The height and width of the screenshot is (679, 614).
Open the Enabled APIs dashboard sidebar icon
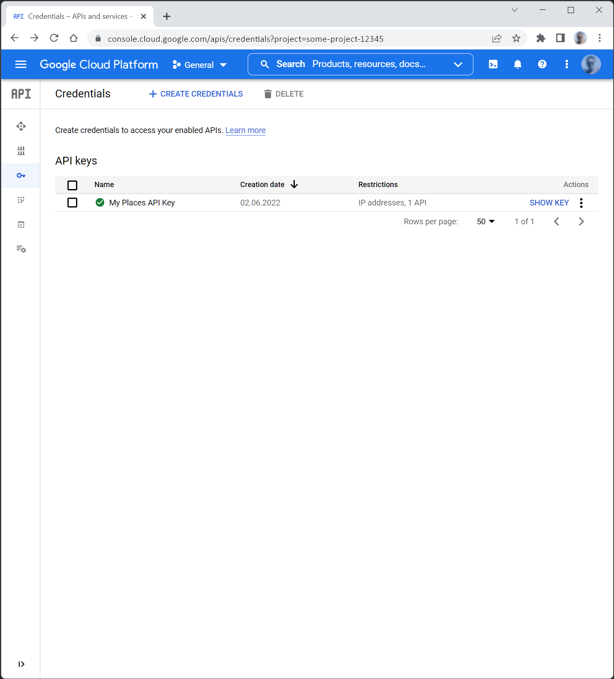coord(21,126)
